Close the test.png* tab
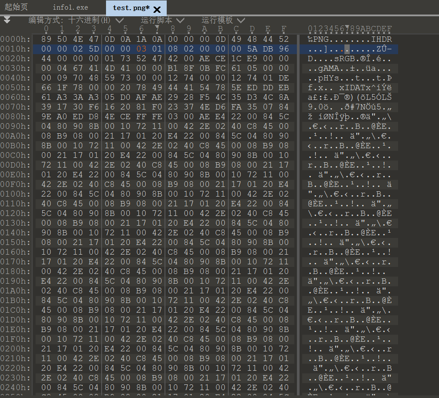Screen dimensions: 439x398 [x=157, y=10]
